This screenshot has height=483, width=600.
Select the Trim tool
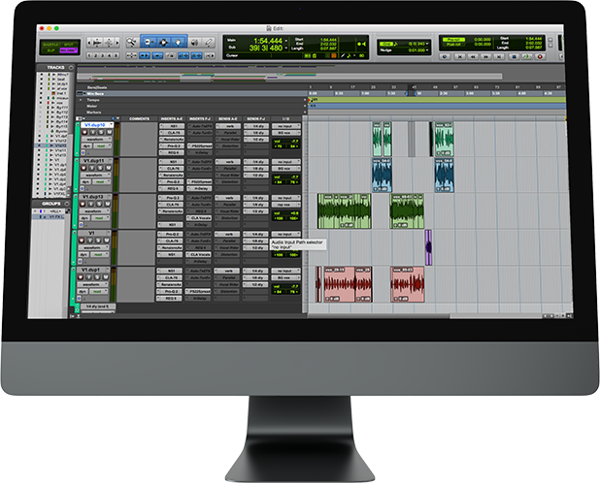149,42
